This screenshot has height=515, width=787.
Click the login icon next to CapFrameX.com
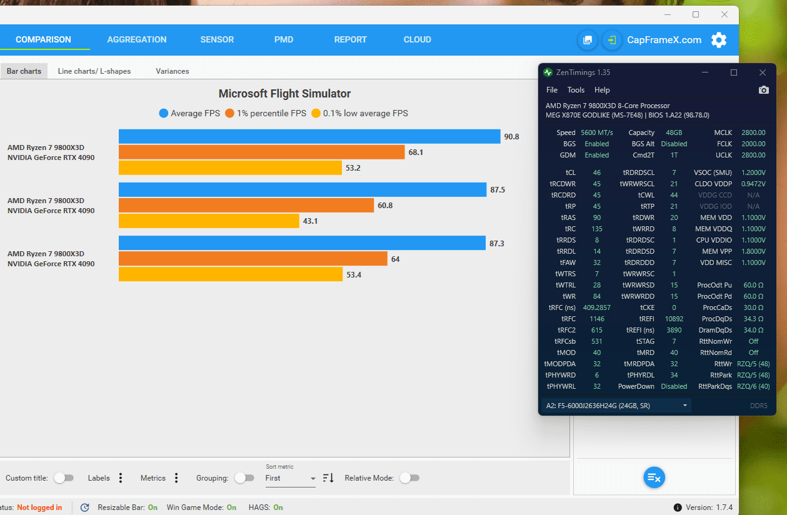click(613, 40)
